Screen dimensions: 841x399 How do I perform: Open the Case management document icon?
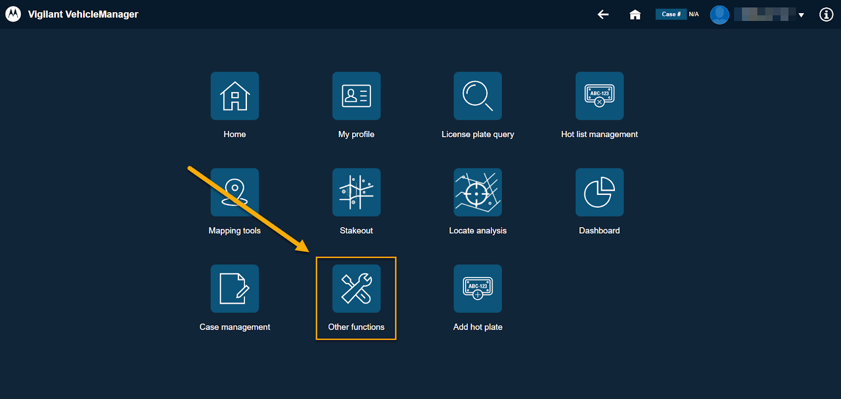[234, 289]
